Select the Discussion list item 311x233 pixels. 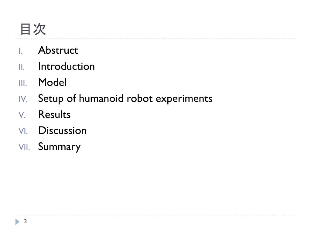62,130
